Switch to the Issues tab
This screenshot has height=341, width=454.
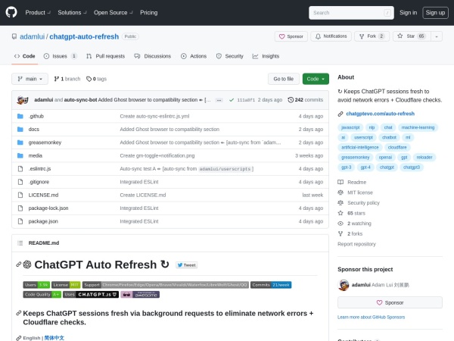click(x=60, y=56)
